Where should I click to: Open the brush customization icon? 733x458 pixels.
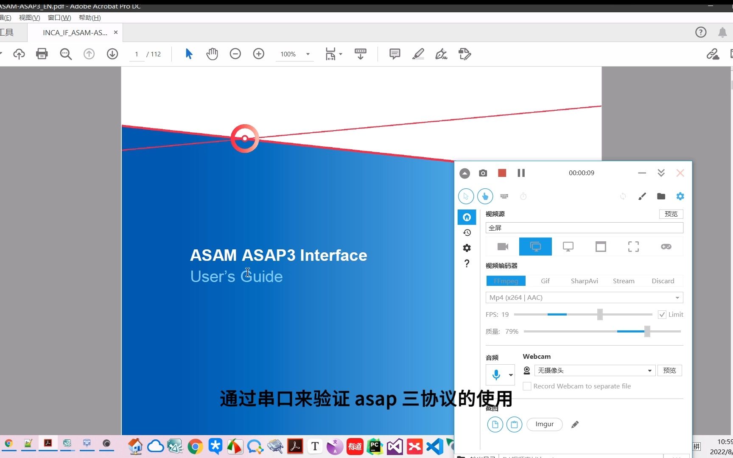pyautogui.click(x=642, y=196)
